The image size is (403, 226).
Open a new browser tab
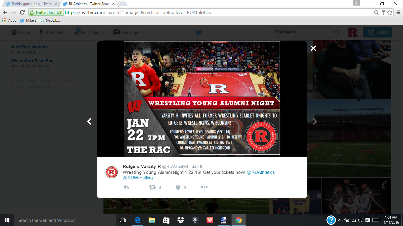[x=123, y=4]
